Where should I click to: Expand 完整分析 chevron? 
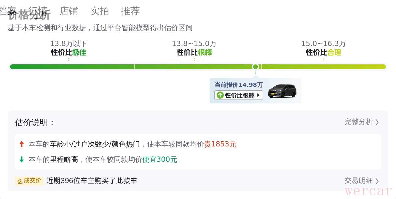pyautogui.click(x=377, y=122)
